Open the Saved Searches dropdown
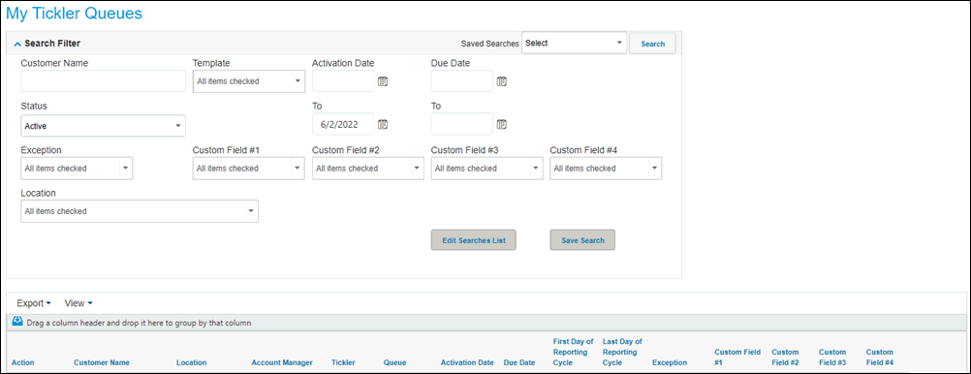This screenshot has width=971, height=374. coord(574,44)
